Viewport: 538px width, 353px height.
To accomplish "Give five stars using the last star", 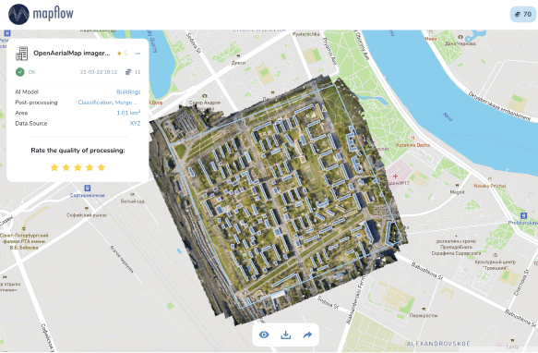I will pyautogui.click(x=102, y=167).
